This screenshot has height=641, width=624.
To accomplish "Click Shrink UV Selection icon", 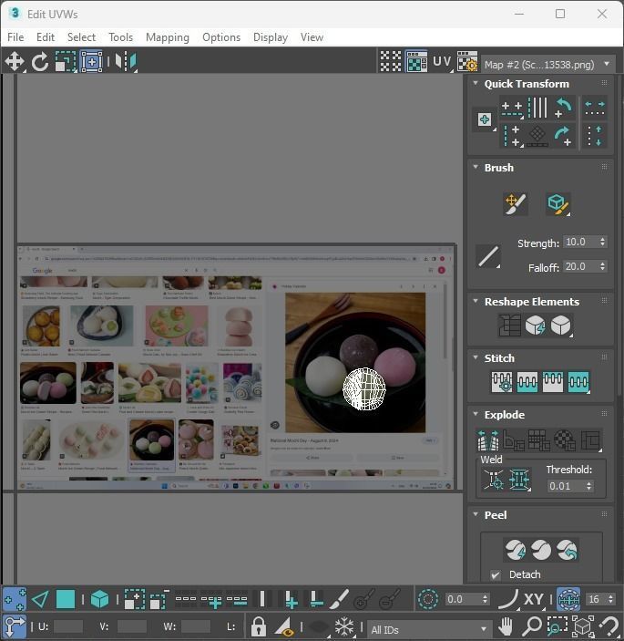I will click(159, 600).
